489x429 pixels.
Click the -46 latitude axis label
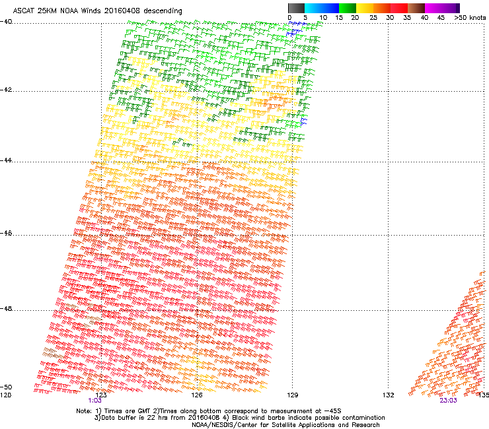[6, 233]
